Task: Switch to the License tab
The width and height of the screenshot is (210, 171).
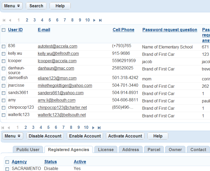Action: point(106,150)
